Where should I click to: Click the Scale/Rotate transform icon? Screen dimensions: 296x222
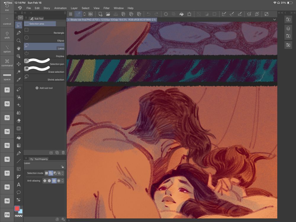click(189, 14)
